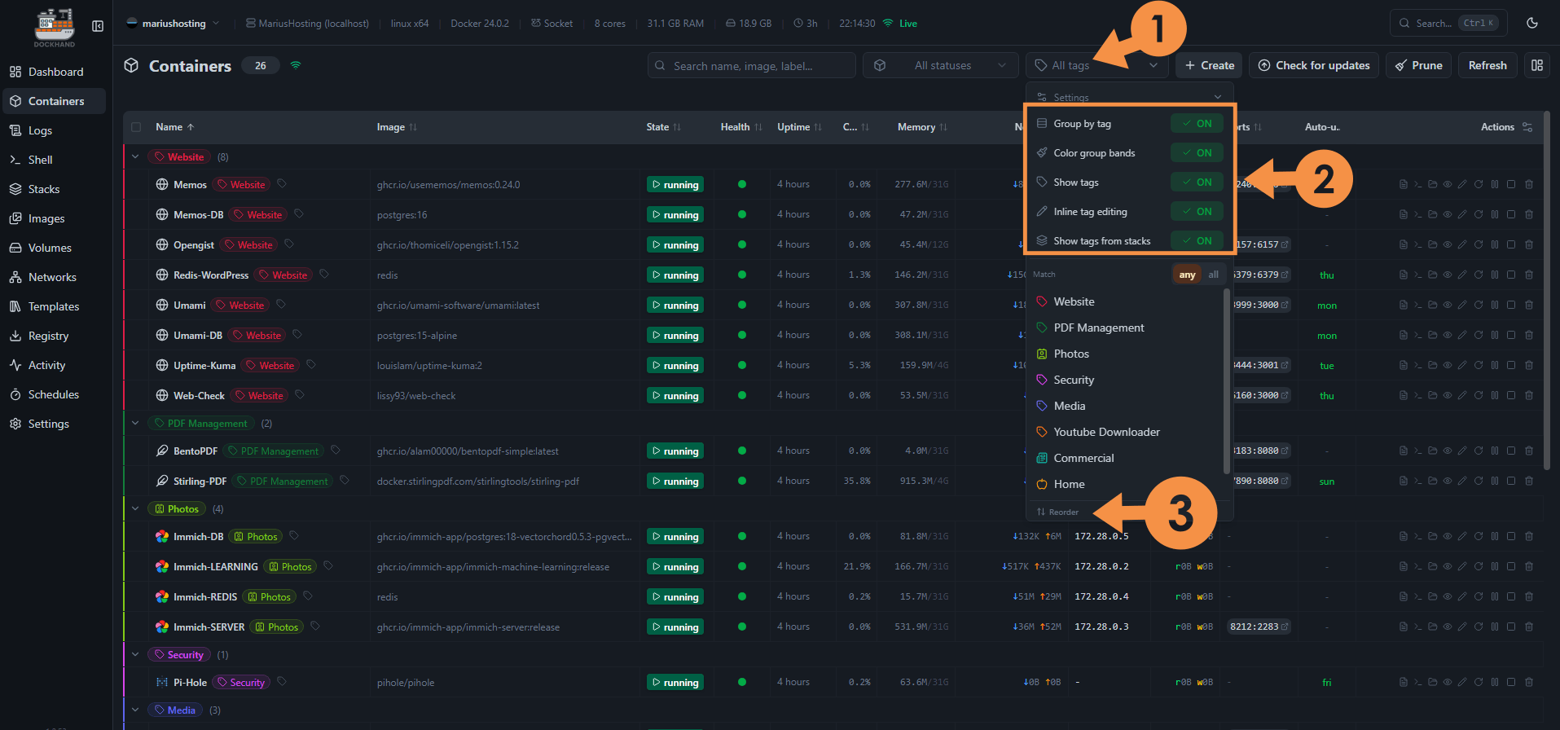Toggle Show tags from stacks
Image resolution: width=1560 pixels, height=730 pixels.
point(1197,241)
